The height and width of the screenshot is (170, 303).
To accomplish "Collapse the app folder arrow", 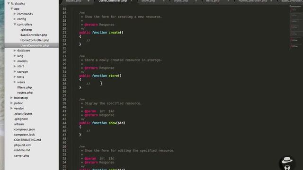I will (11, 8).
